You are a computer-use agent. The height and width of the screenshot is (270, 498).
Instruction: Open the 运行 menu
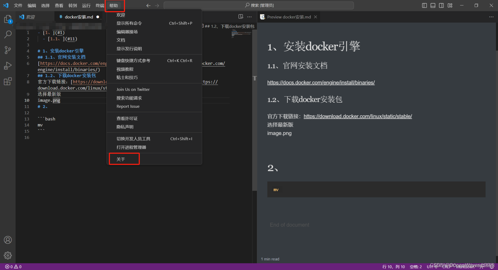pos(86,5)
